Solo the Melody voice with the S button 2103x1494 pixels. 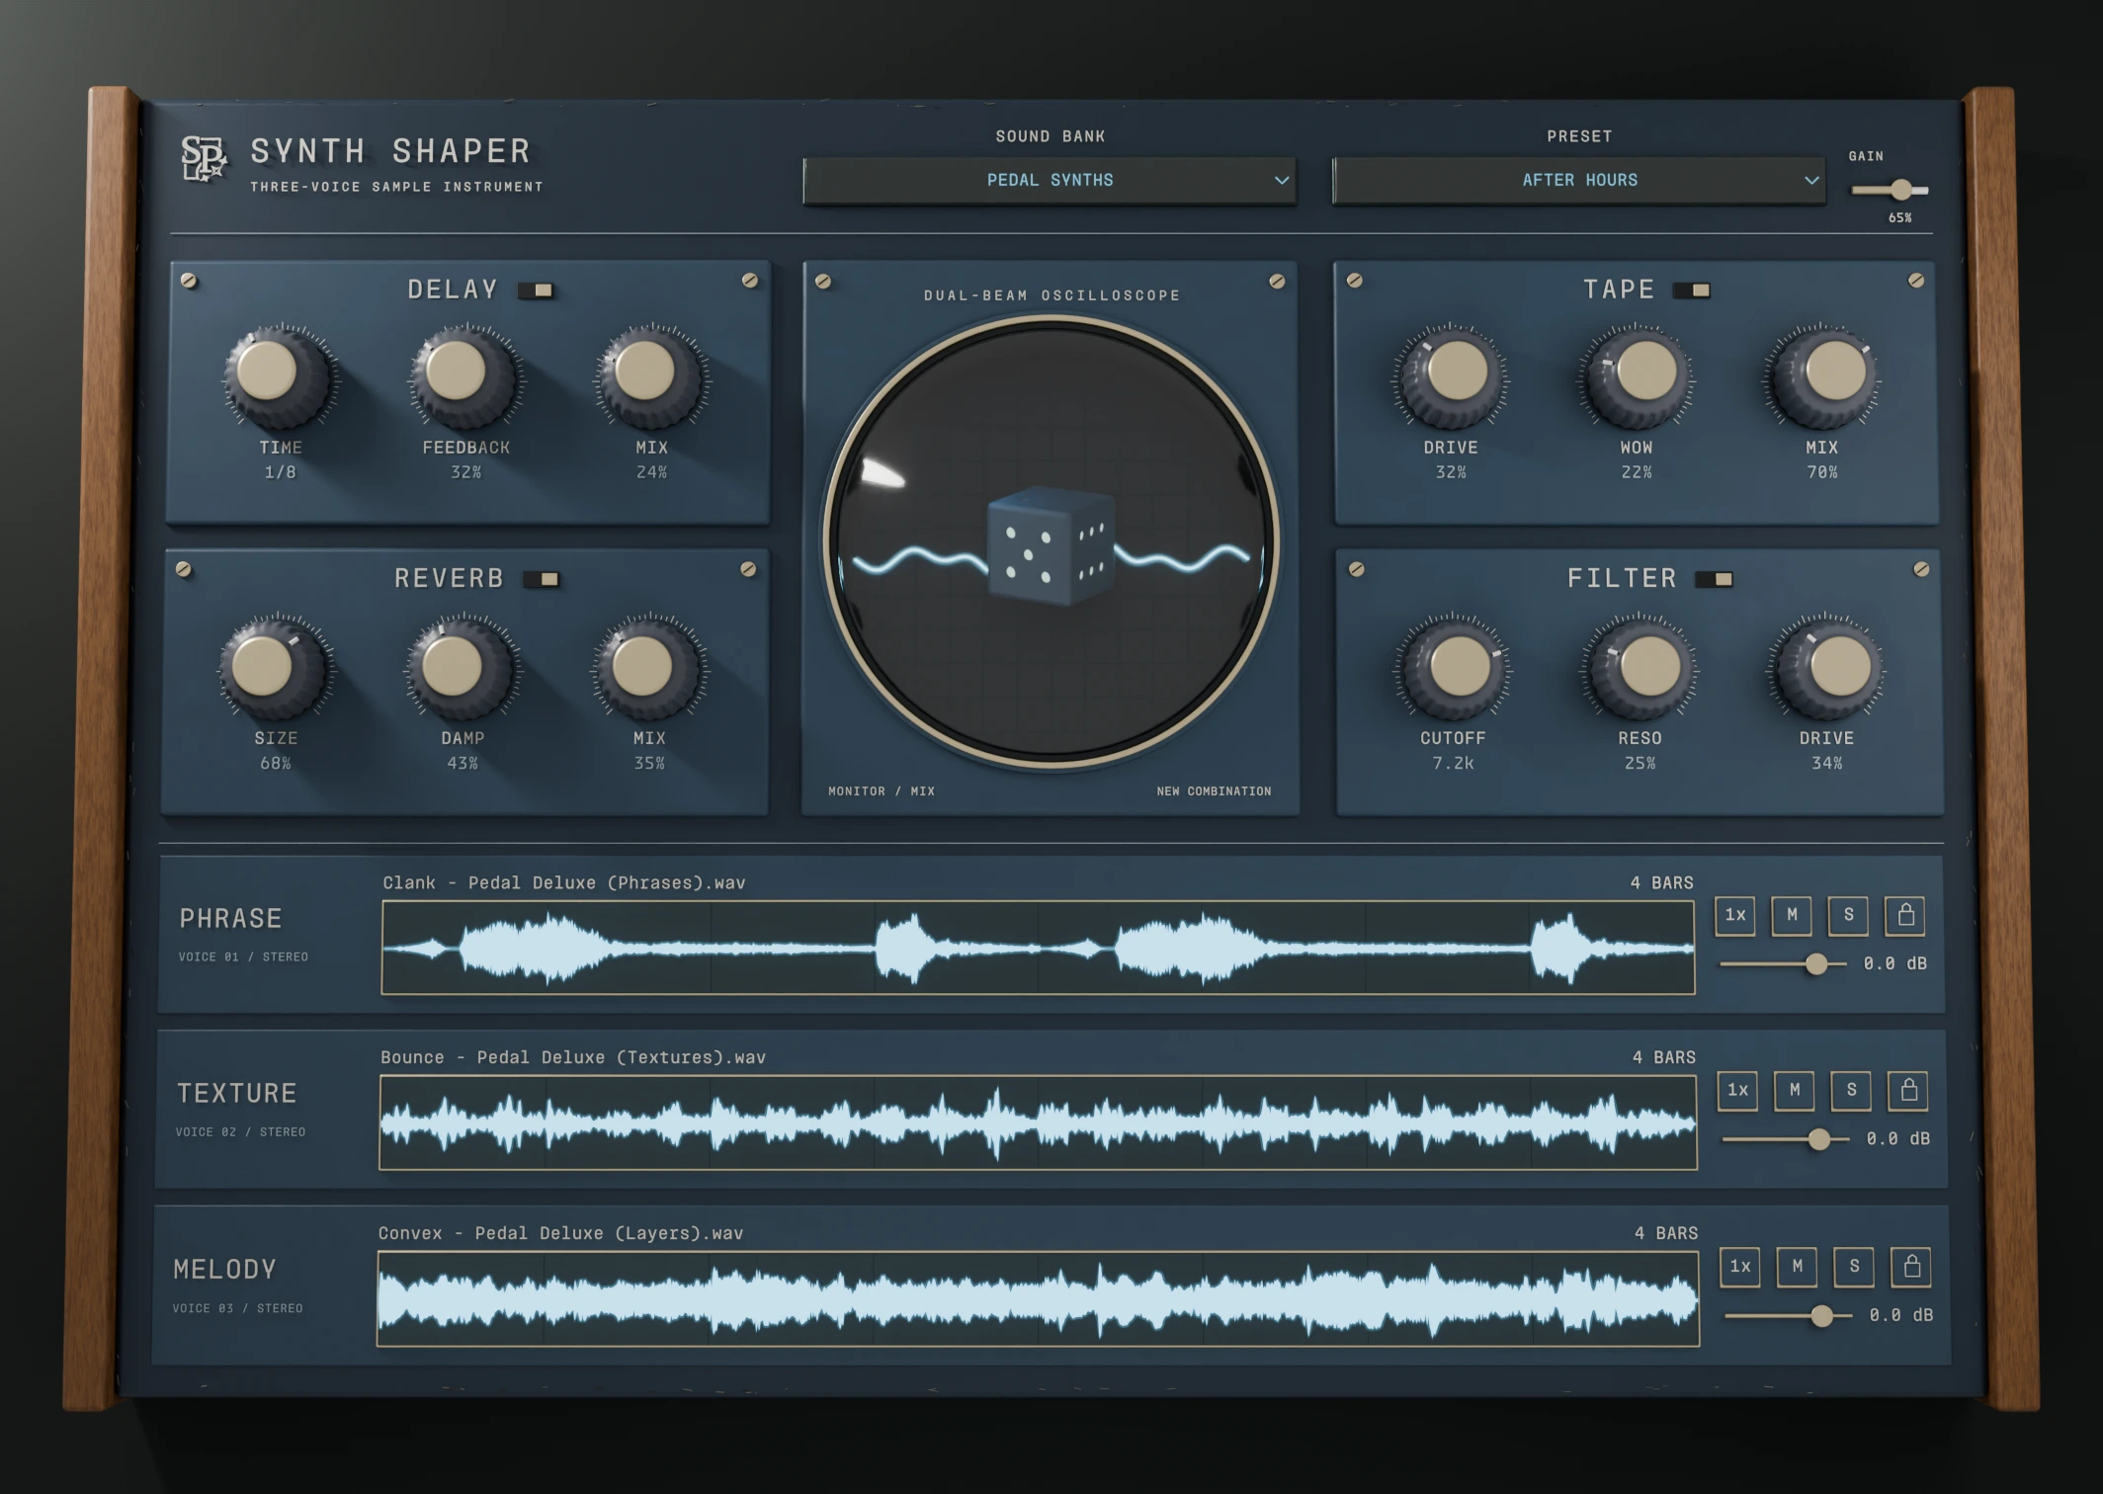point(1854,1267)
